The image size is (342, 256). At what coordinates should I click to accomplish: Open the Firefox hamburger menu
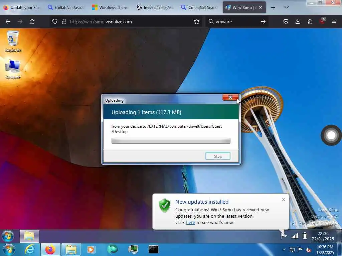pos(334,21)
